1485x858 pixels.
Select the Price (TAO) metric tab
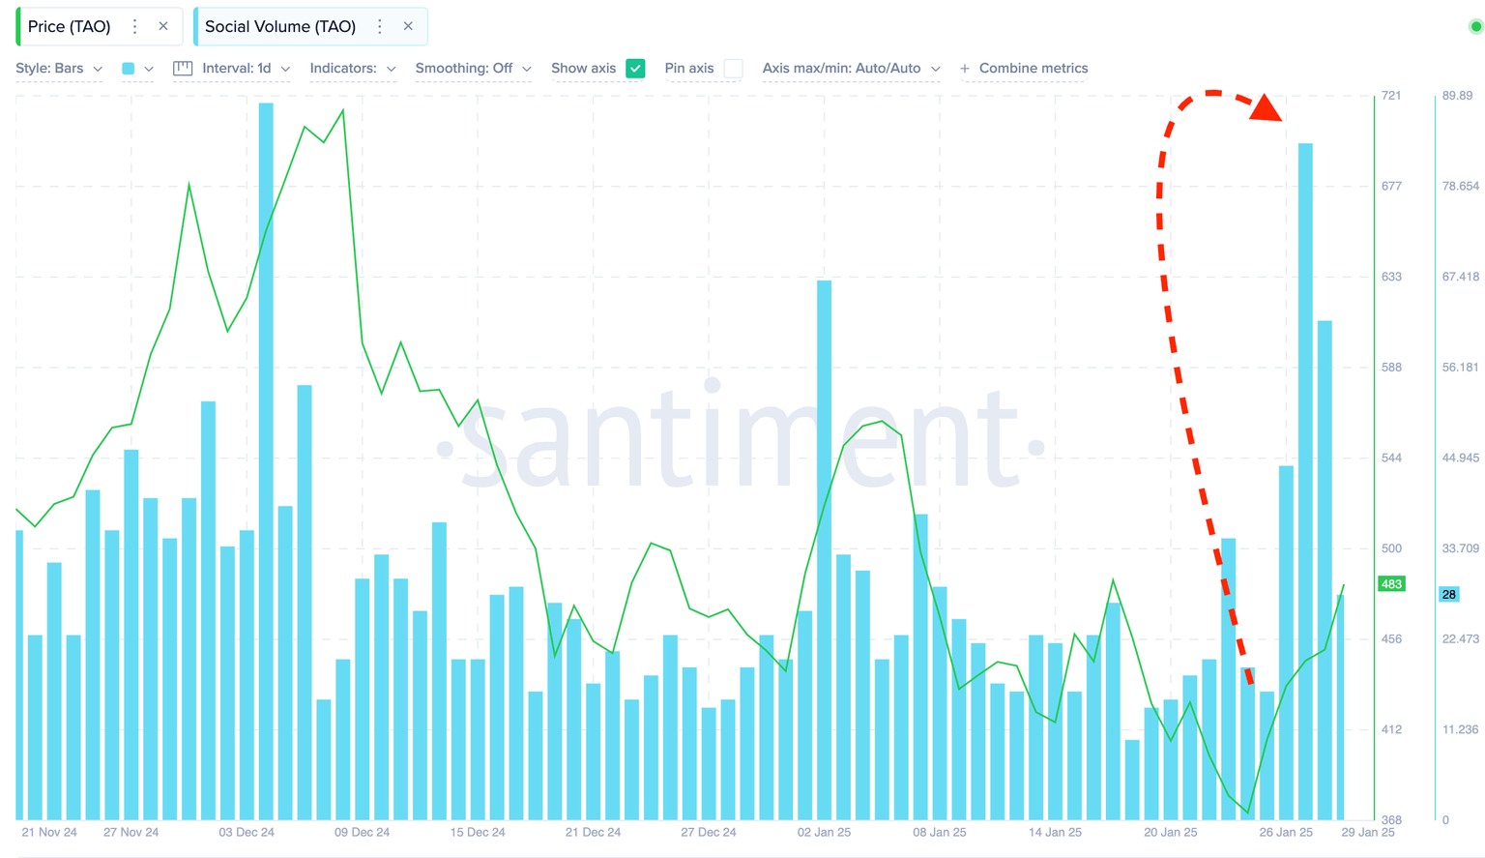pyautogui.click(x=68, y=26)
